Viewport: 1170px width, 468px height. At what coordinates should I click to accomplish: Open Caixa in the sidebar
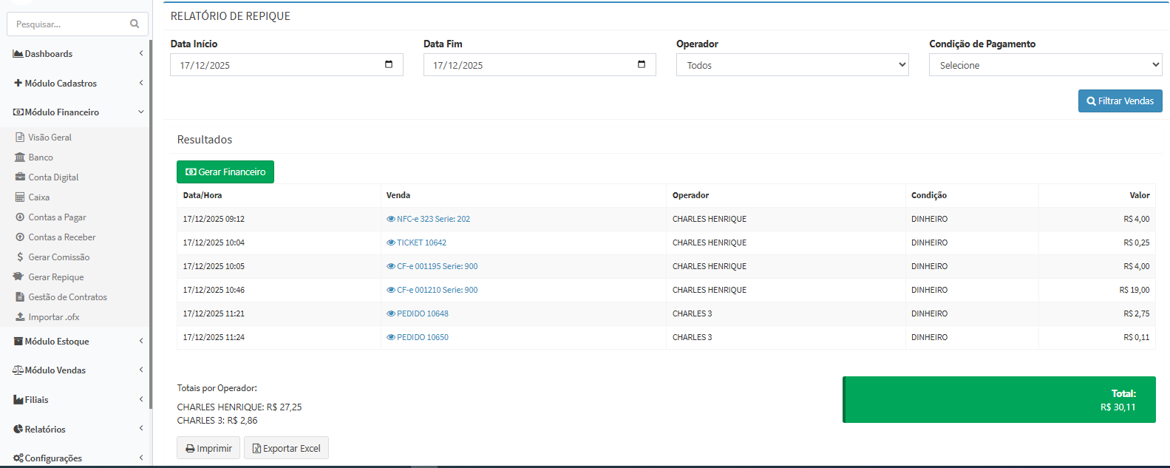tap(38, 197)
